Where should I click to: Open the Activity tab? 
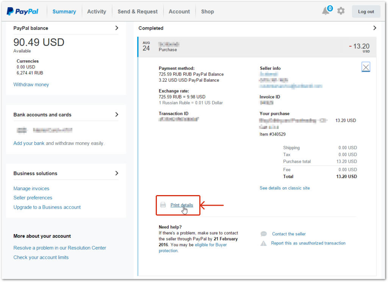coord(97,11)
